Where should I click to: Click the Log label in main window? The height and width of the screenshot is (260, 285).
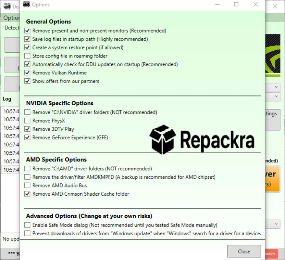(7, 99)
